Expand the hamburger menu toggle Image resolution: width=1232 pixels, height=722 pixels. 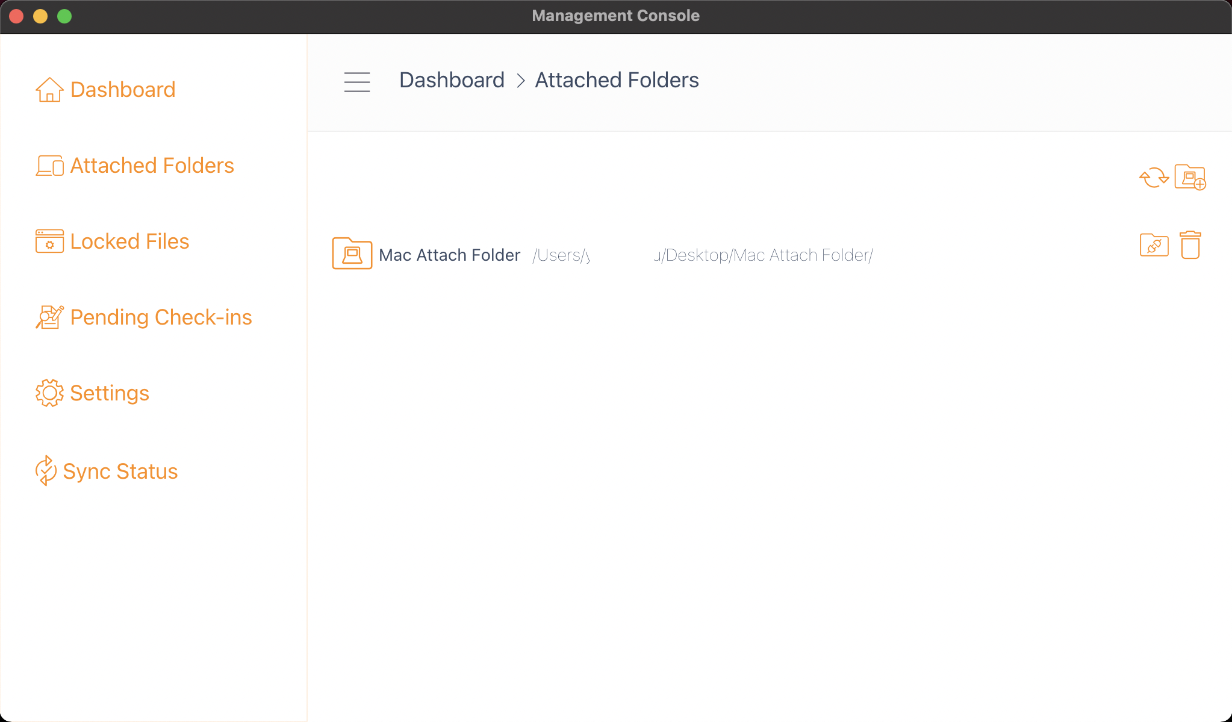click(x=358, y=82)
